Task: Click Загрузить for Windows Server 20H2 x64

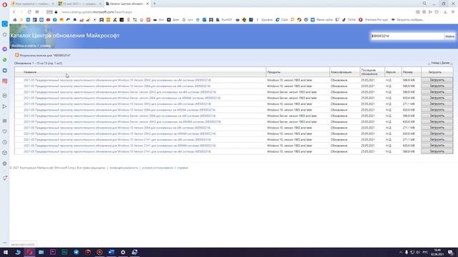Action: point(437,92)
